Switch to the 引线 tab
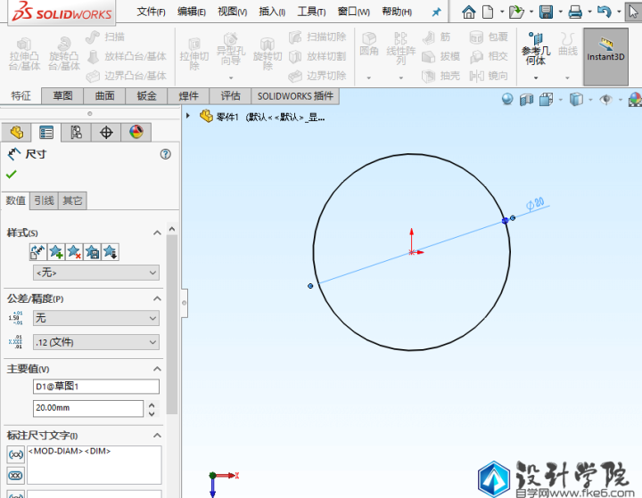Screen dimensions: 642x498 point(43,200)
